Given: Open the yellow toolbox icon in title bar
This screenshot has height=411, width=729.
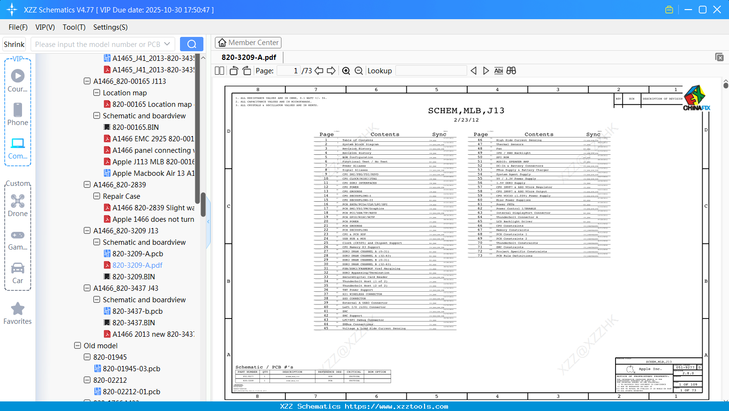Looking at the screenshot, I should point(669,10).
